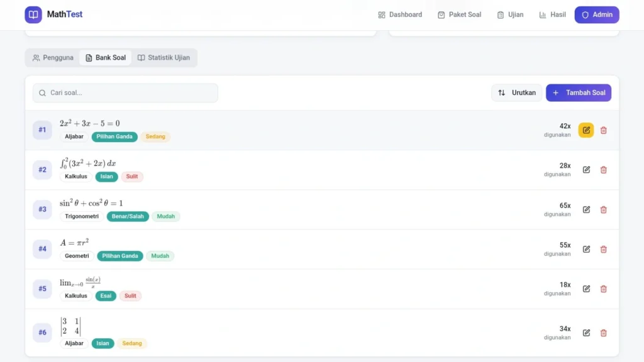Click Sulit tag on question #2

(x=132, y=177)
